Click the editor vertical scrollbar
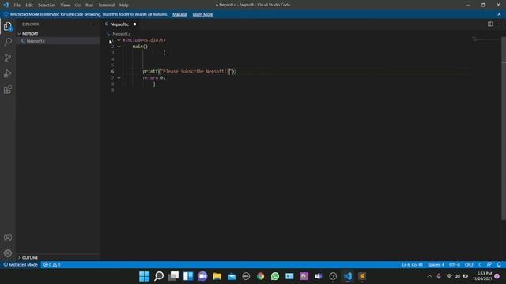The width and height of the screenshot is (506, 284). click(504, 129)
